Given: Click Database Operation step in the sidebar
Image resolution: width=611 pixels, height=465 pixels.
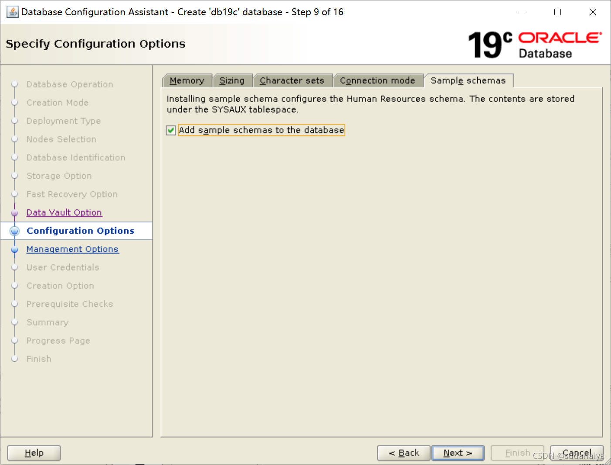Looking at the screenshot, I should (70, 84).
